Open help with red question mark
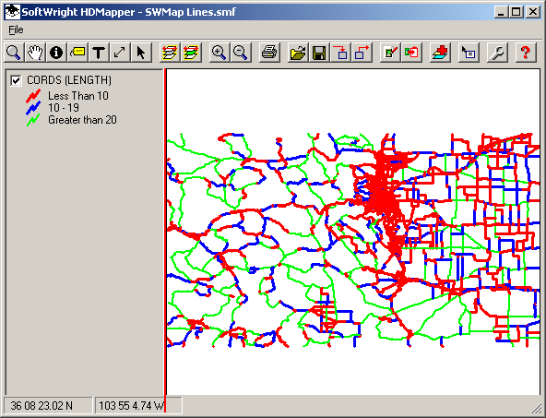Viewport: 546px width, 418px height. pos(526,53)
